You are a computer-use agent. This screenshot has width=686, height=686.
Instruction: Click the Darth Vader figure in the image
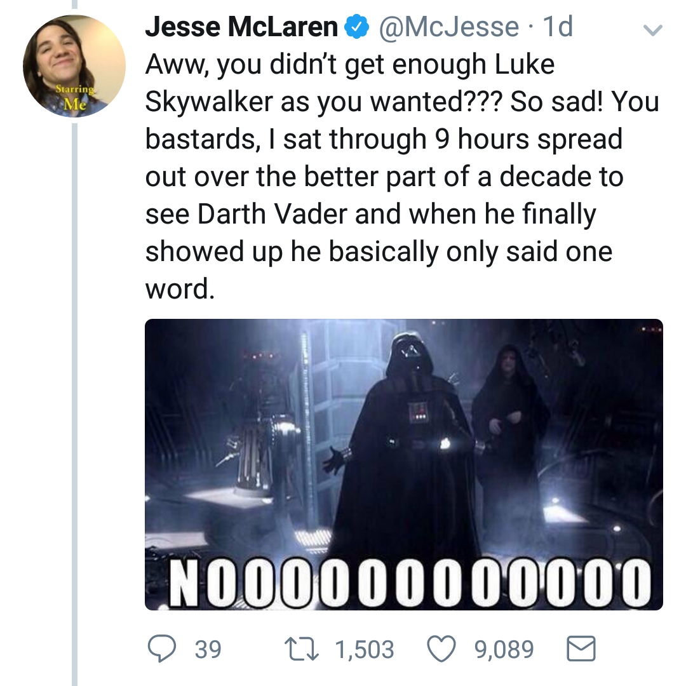[x=407, y=445]
